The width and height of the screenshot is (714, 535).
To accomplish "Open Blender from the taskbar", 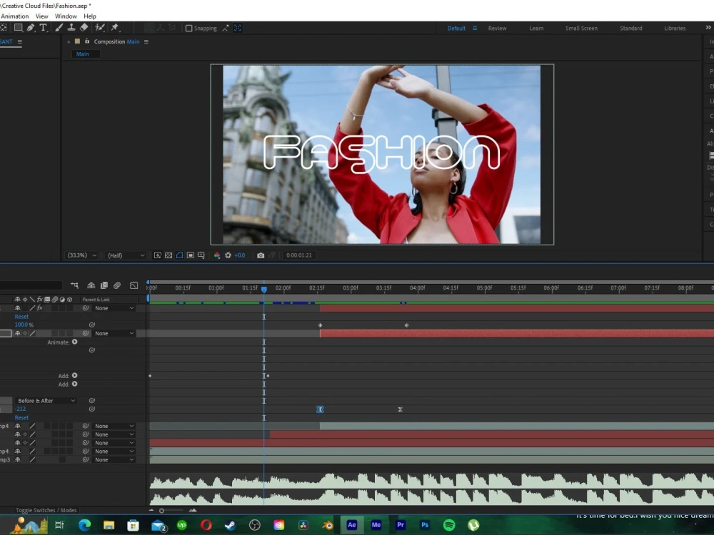I will pyautogui.click(x=328, y=525).
